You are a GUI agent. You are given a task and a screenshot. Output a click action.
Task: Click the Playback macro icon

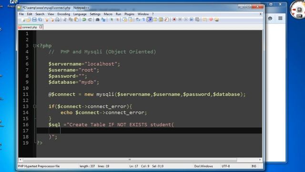[x=186, y=20]
